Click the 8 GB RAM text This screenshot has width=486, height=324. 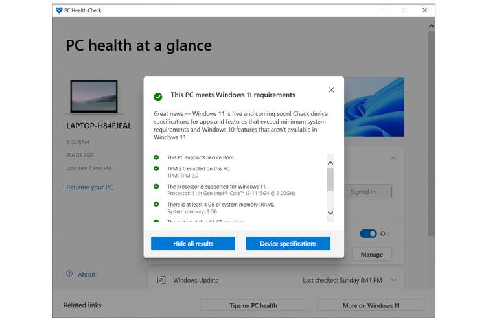78,142
